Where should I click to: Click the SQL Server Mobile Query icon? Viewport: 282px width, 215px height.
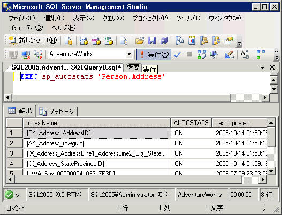coord(124,41)
